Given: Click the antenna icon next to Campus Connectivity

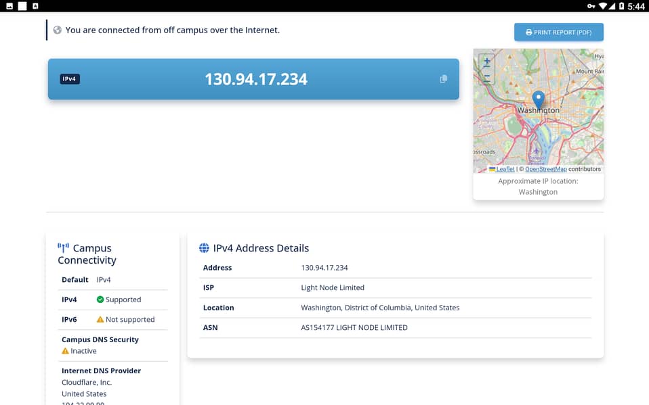Looking at the screenshot, I should click(x=63, y=248).
